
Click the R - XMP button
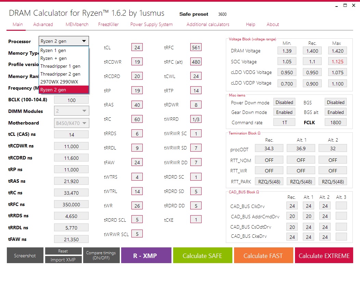click(x=146, y=255)
